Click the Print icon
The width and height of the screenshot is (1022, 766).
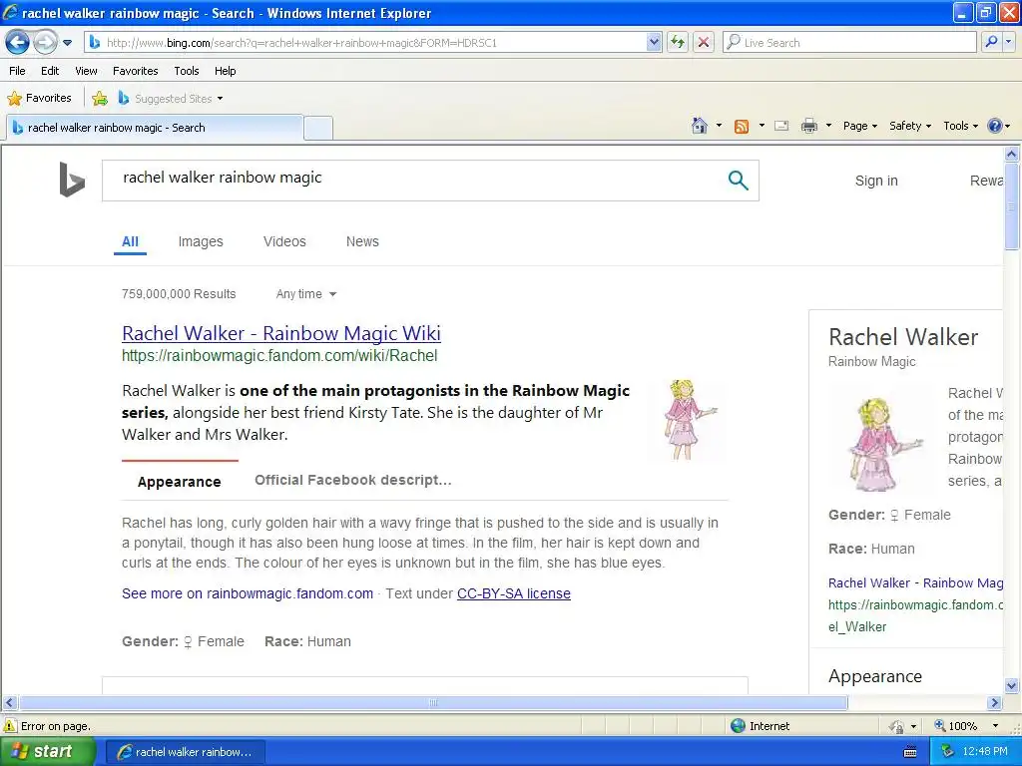[808, 126]
